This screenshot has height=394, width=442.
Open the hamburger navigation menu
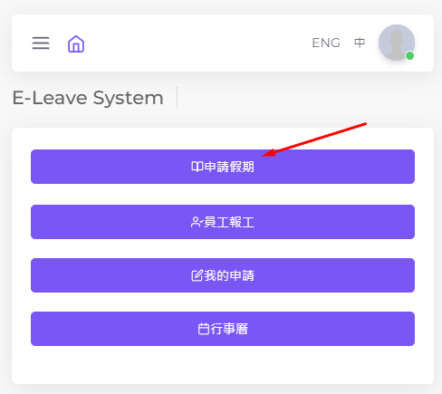click(41, 43)
